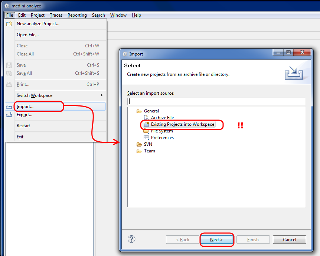320x256 pixels.
Task: Choose Exit from the File menu
Action: click(x=55, y=137)
